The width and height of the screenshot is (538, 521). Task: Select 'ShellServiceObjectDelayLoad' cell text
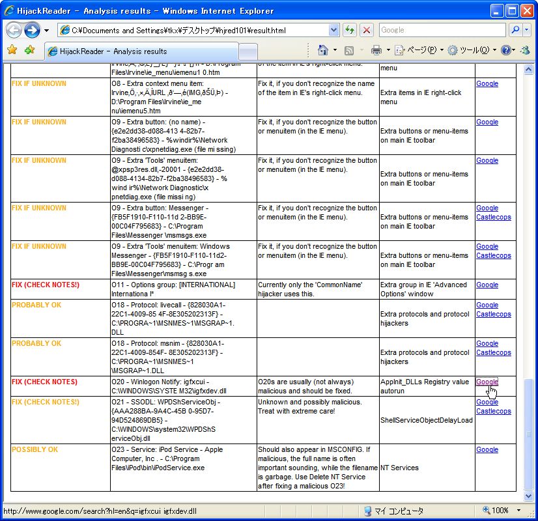tap(427, 421)
